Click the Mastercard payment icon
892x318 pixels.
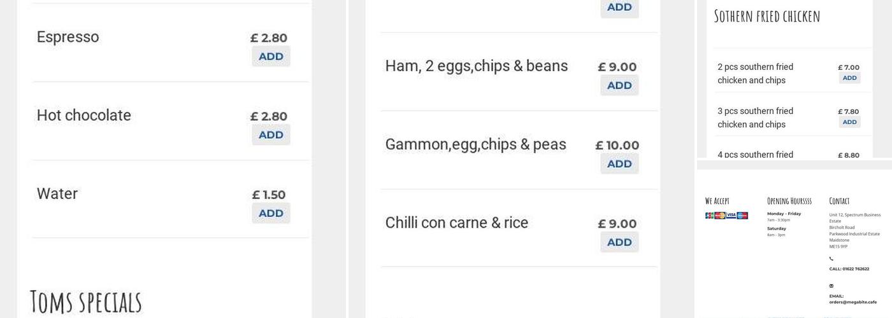pyautogui.click(x=720, y=216)
